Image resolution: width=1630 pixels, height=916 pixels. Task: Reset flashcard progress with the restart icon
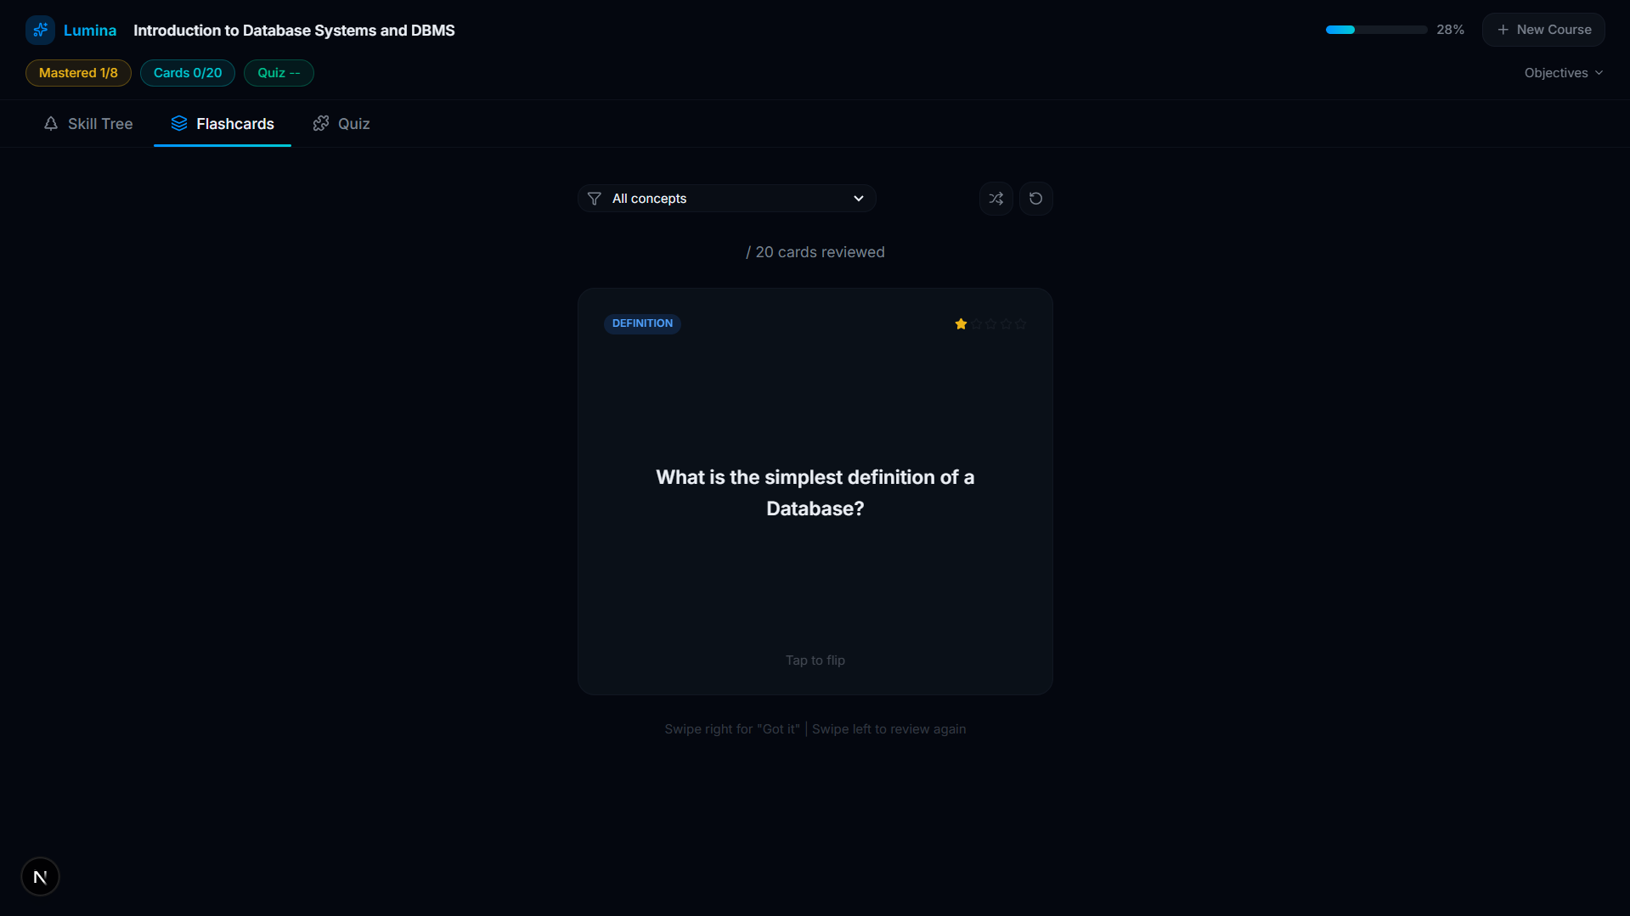coord(1035,199)
